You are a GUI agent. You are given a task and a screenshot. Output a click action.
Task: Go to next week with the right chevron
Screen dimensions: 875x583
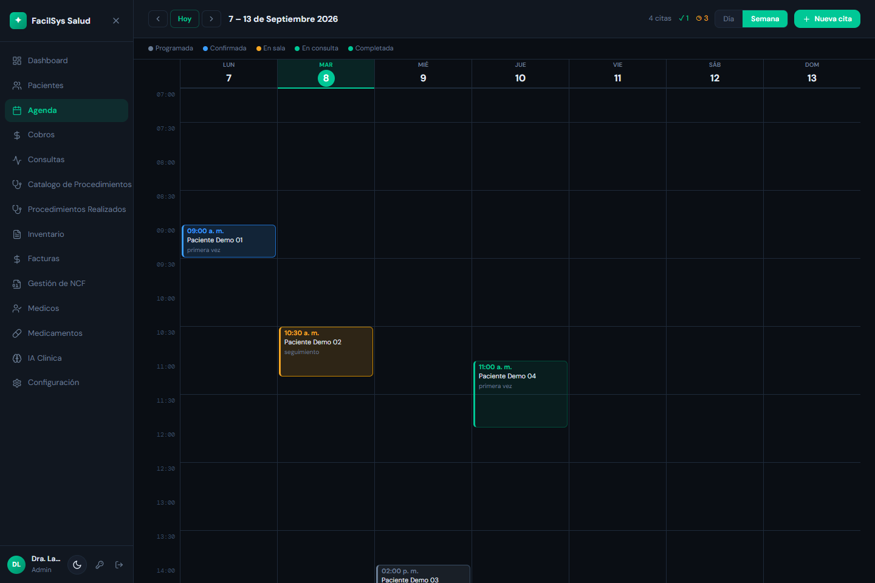pos(211,19)
